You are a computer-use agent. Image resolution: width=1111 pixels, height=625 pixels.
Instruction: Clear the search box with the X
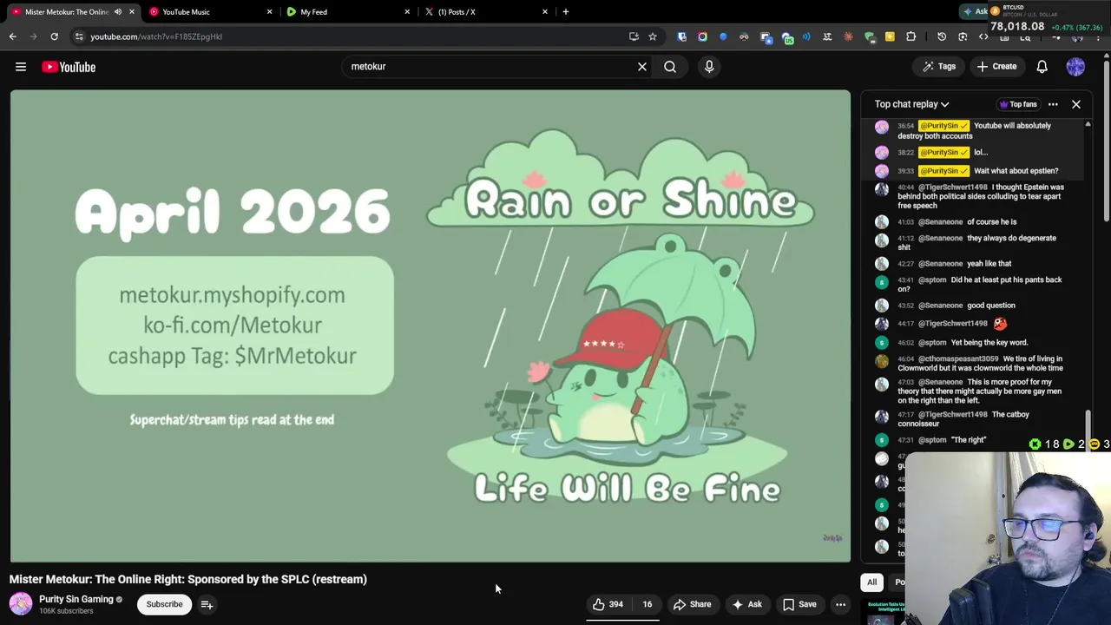[642, 67]
